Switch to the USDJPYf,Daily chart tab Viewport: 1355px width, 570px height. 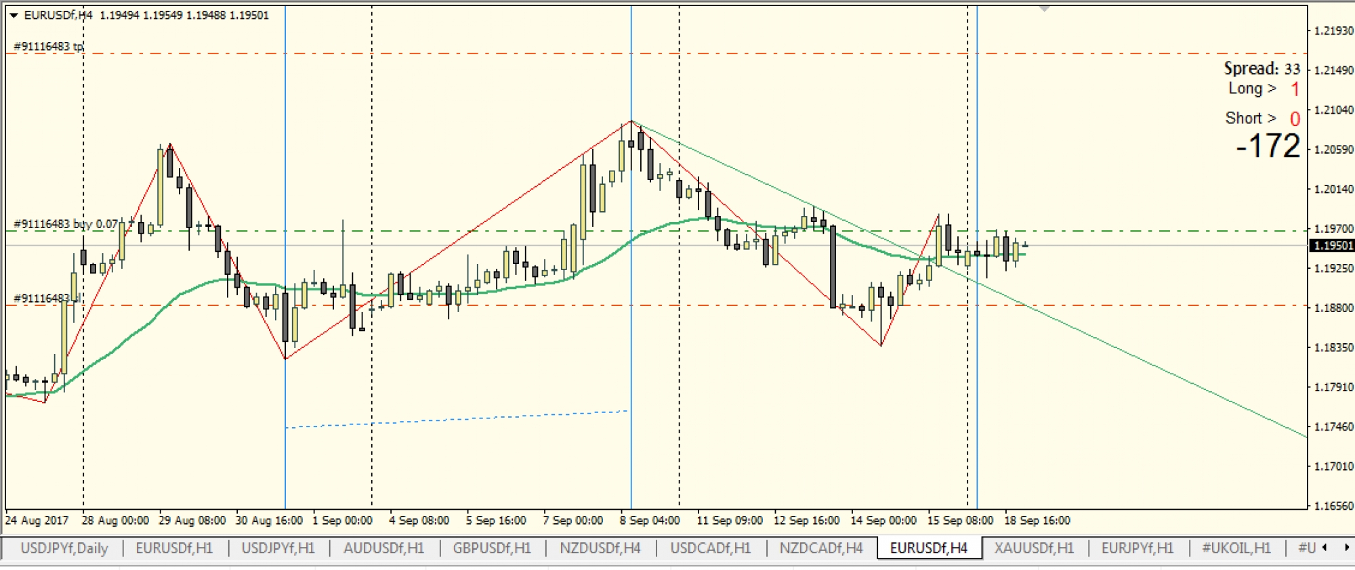tap(64, 548)
